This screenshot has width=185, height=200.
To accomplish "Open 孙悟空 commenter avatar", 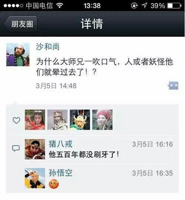I will tap(35, 178).
